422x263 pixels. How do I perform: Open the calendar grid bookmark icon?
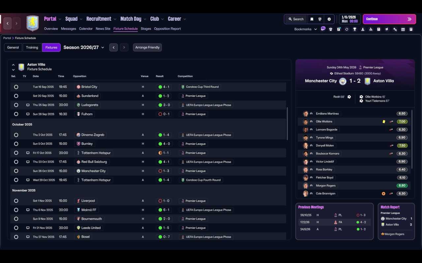(x=403, y=29)
